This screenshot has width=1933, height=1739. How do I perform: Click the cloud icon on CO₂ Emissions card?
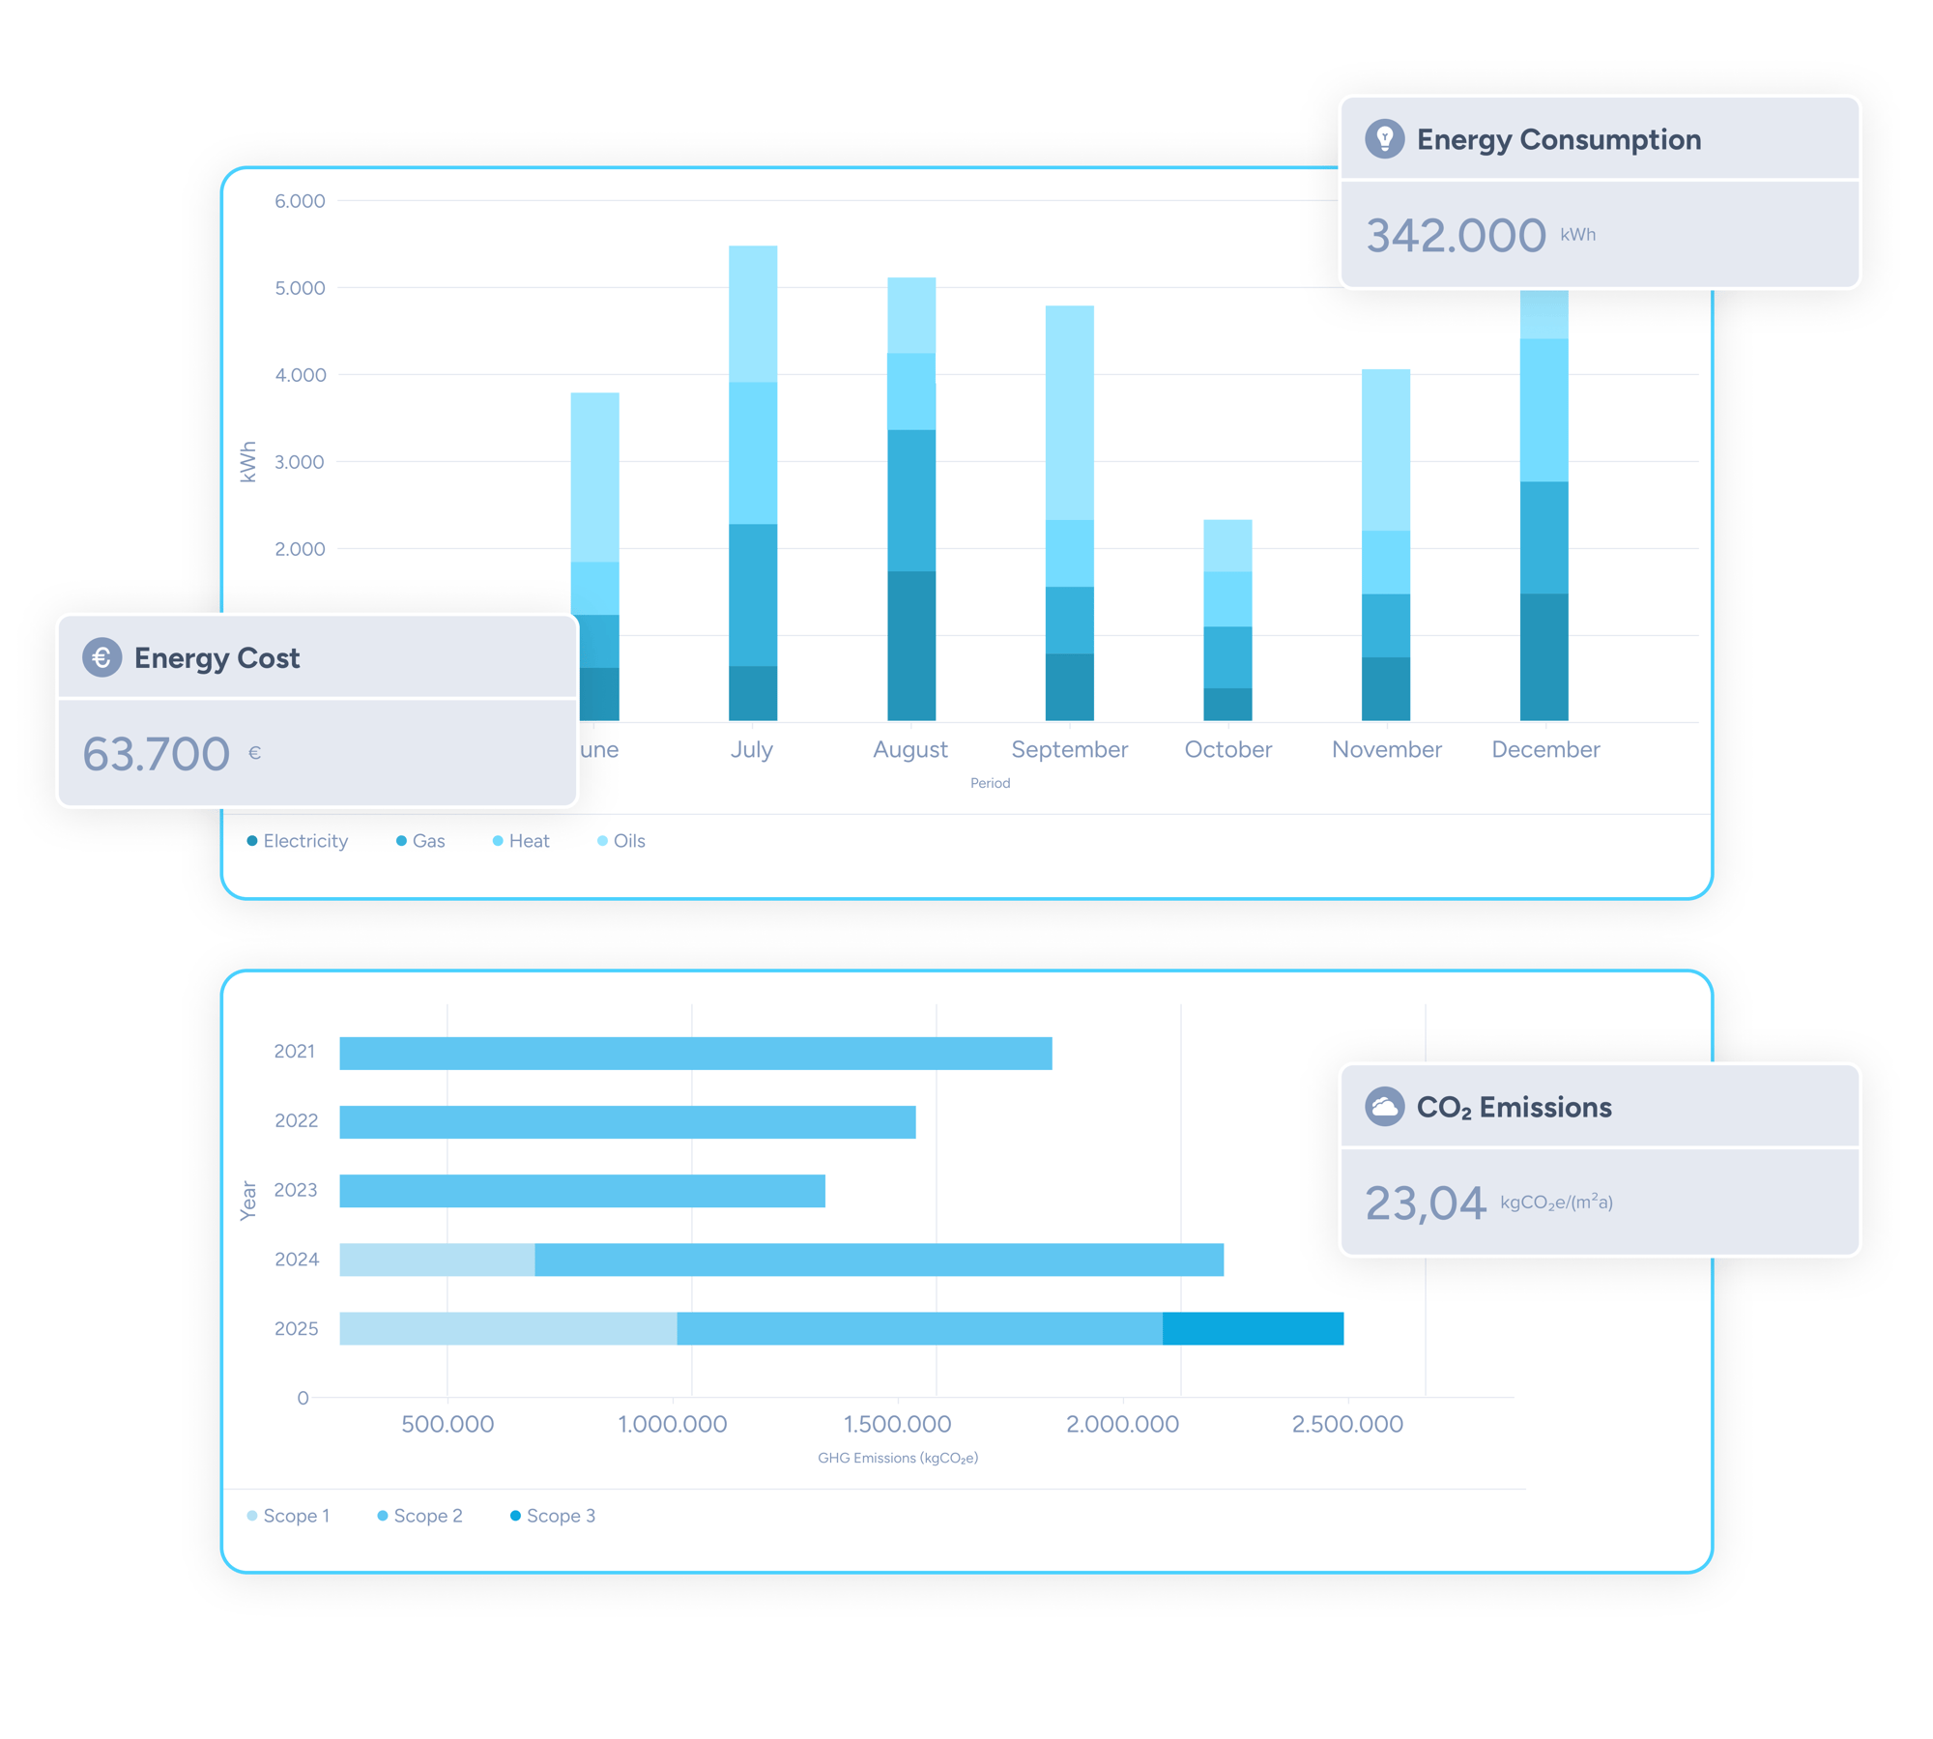[x=1385, y=1108]
